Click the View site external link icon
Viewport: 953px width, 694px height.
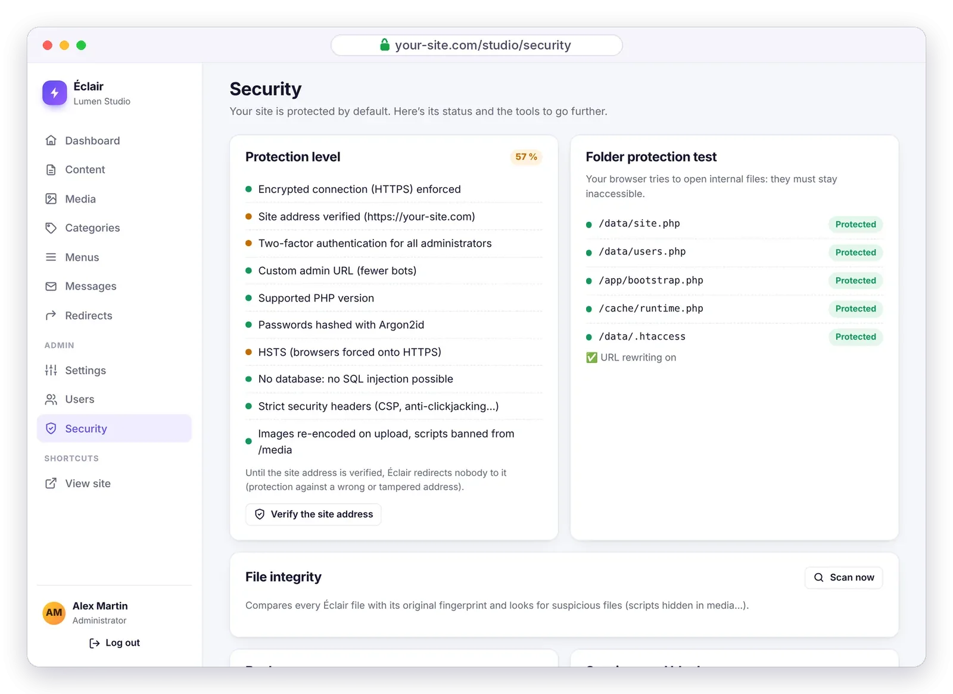coord(51,483)
